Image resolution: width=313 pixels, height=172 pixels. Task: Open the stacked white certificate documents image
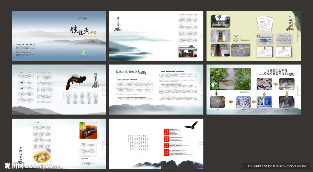[265, 23]
